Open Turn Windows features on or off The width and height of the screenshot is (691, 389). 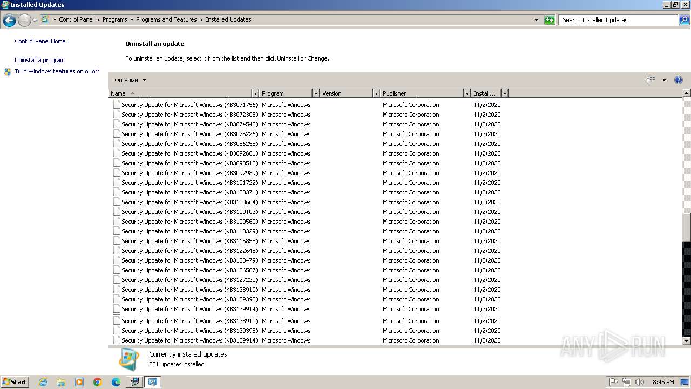[57, 71]
